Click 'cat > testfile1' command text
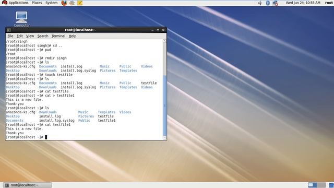This screenshot has width=334, height=188. pyautogui.click(x=59, y=96)
